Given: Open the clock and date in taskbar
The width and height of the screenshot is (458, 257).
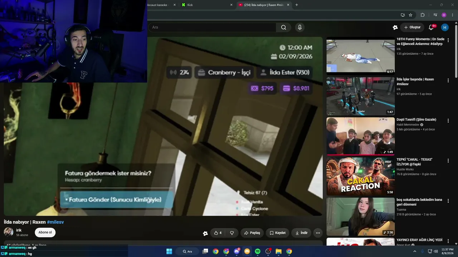Looking at the screenshot, I should click(447, 251).
